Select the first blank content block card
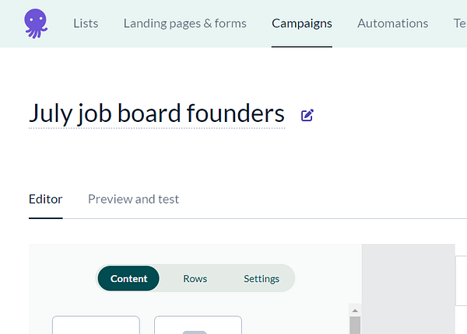The height and width of the screenshot is (334, 467). (96, 325)
